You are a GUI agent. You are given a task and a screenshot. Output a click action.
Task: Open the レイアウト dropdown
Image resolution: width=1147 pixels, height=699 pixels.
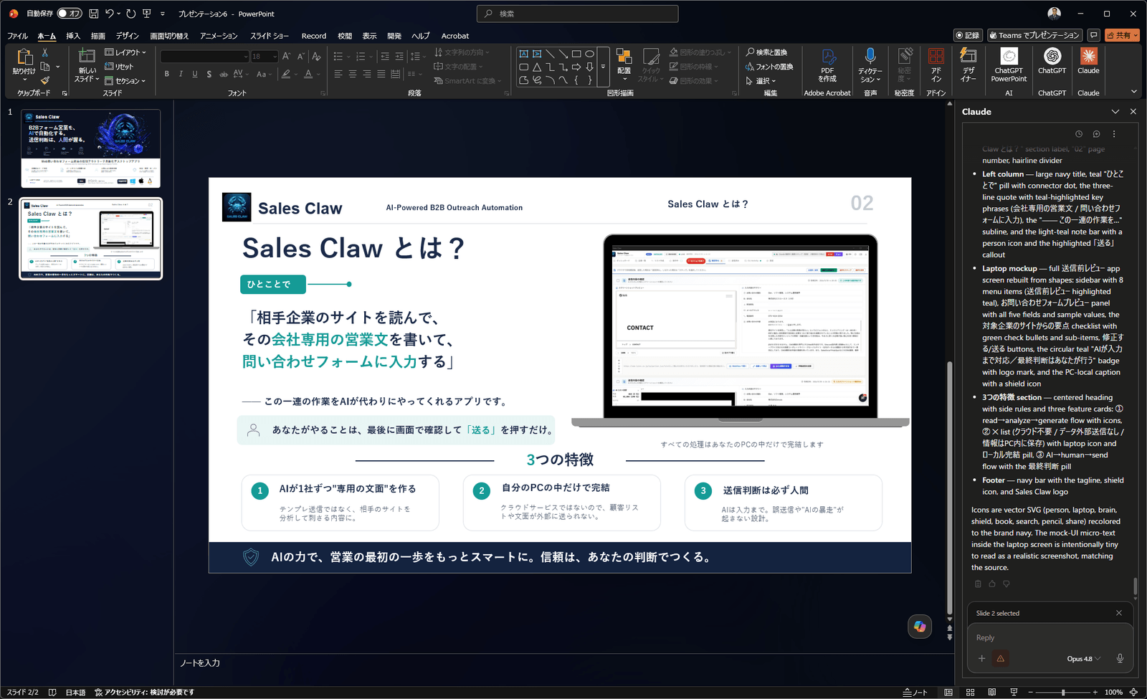tap(125, 52)
